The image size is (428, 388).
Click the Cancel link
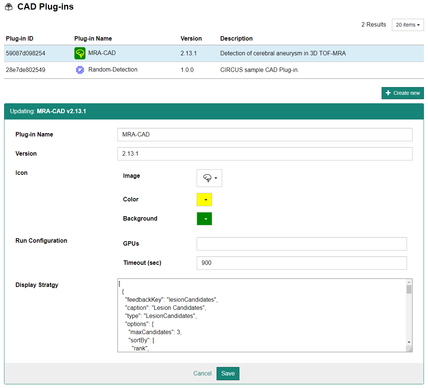[202, 373]
